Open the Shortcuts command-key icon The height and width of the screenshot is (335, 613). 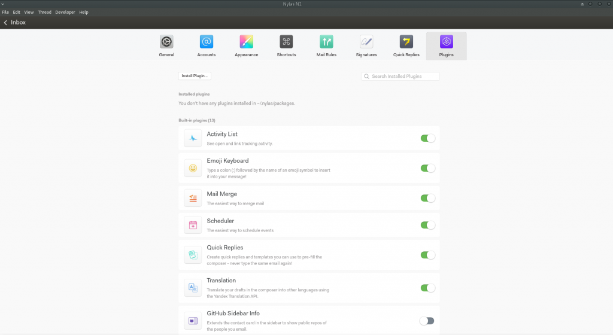pos(286,42)
